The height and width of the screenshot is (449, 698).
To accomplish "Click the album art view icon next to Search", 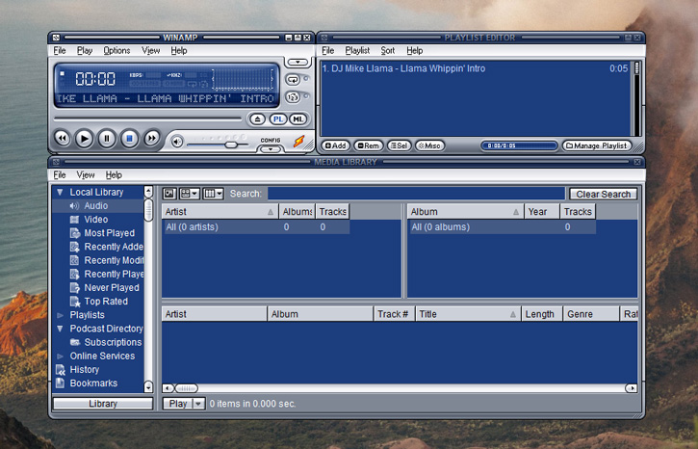I will coord(169,194).
